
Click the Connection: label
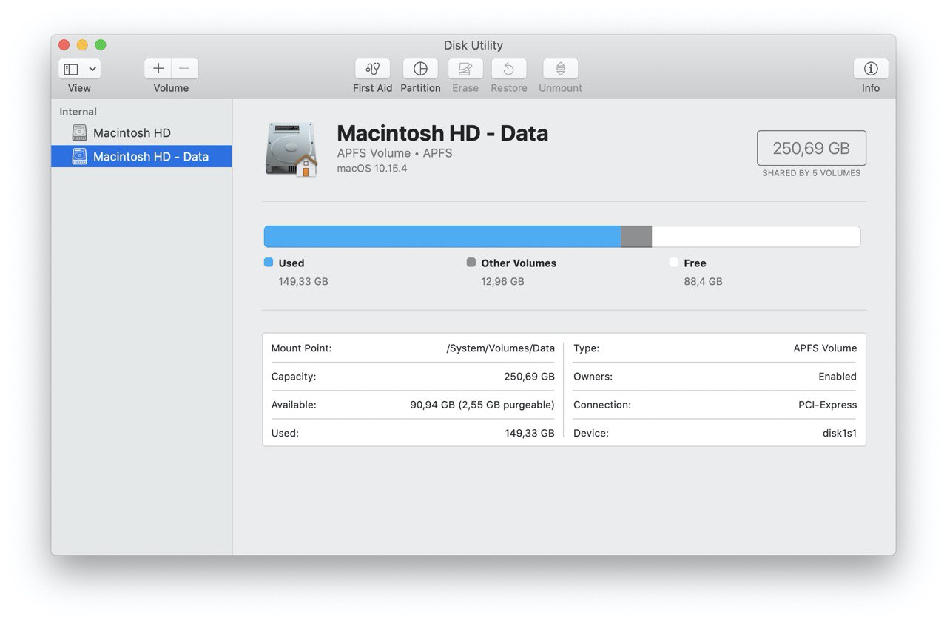(602, 405)
